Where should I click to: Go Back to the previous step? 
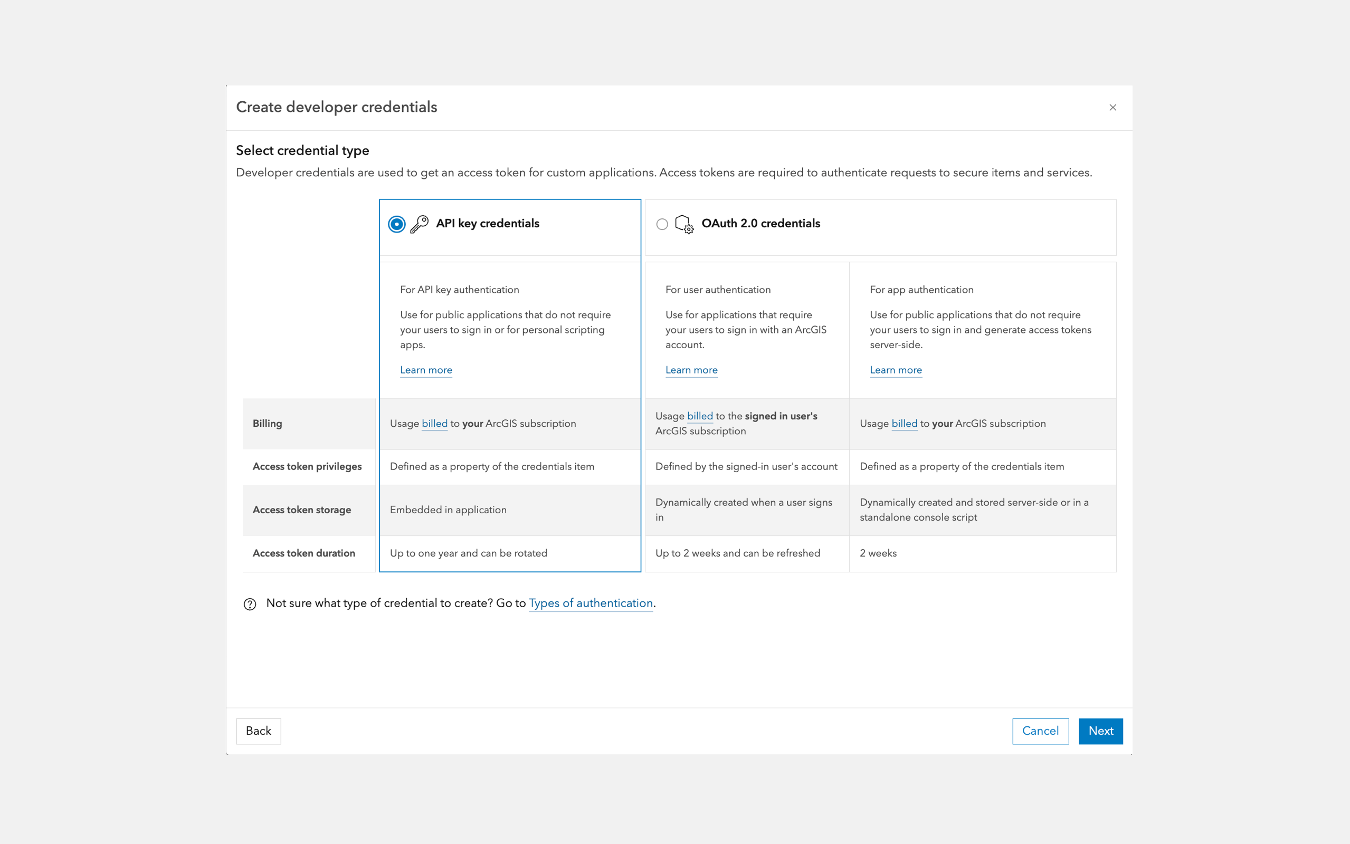pos(258,731)
